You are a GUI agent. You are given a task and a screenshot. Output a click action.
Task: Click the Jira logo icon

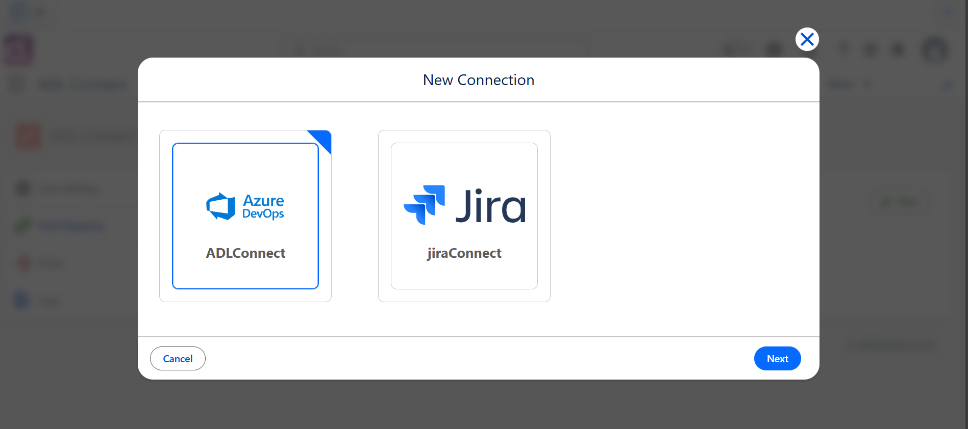(x=424, y=205)
